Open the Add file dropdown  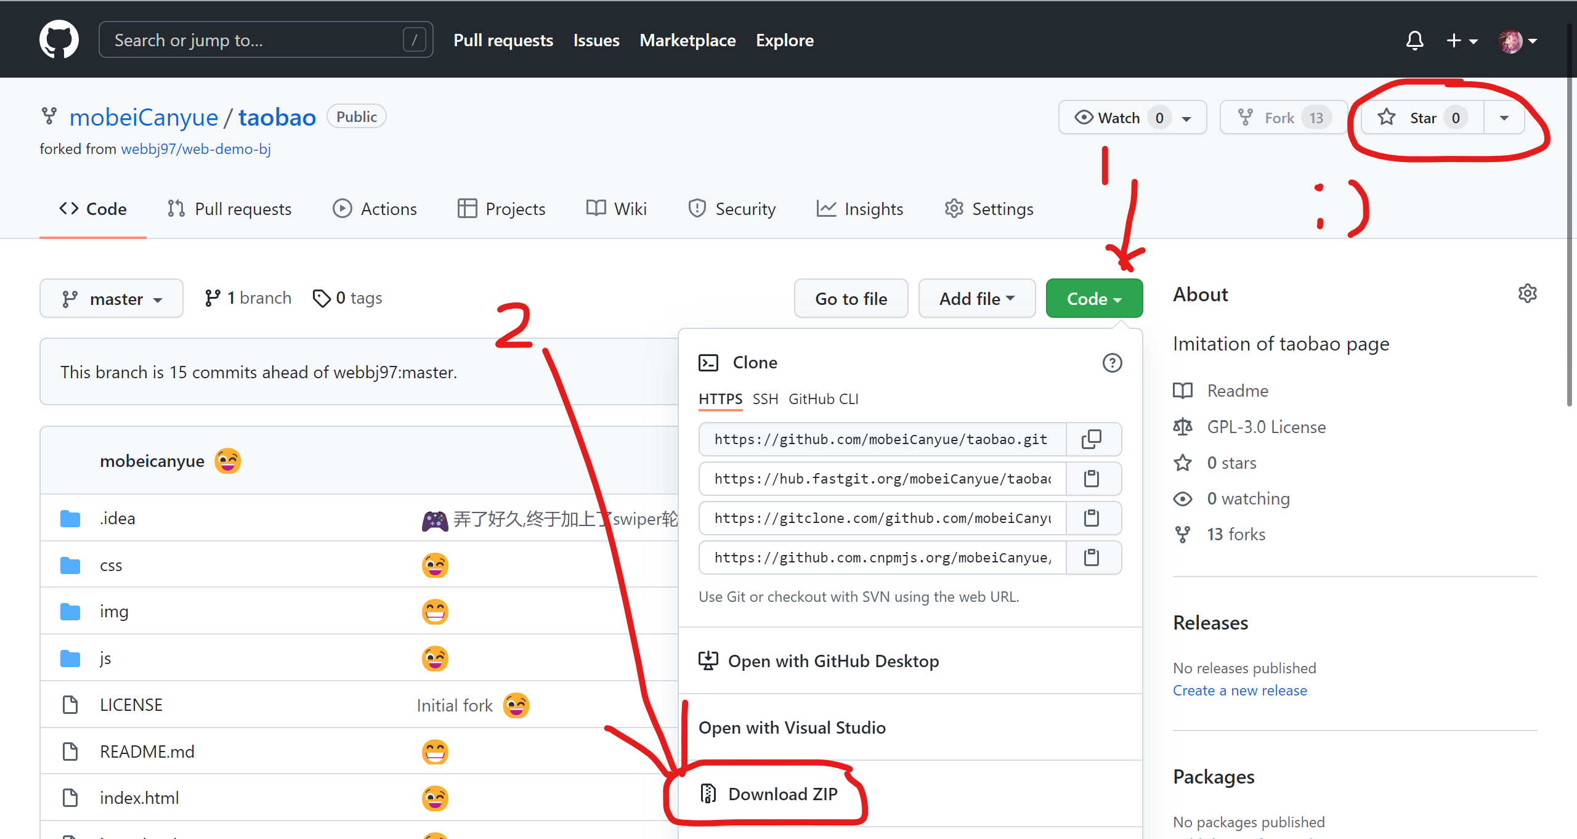pyautogui.click(x=976, y=299)
